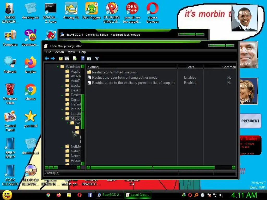
Task: Select the Attach folder in tree
Action: 73,76
